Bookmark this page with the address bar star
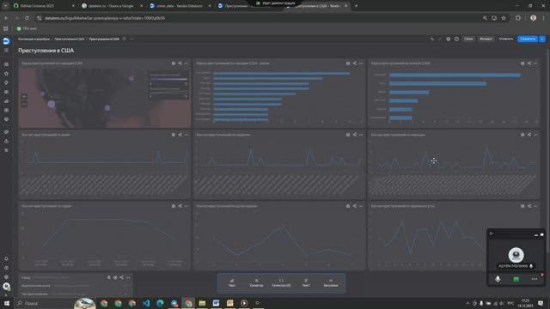550x309 pixels. 504,18
